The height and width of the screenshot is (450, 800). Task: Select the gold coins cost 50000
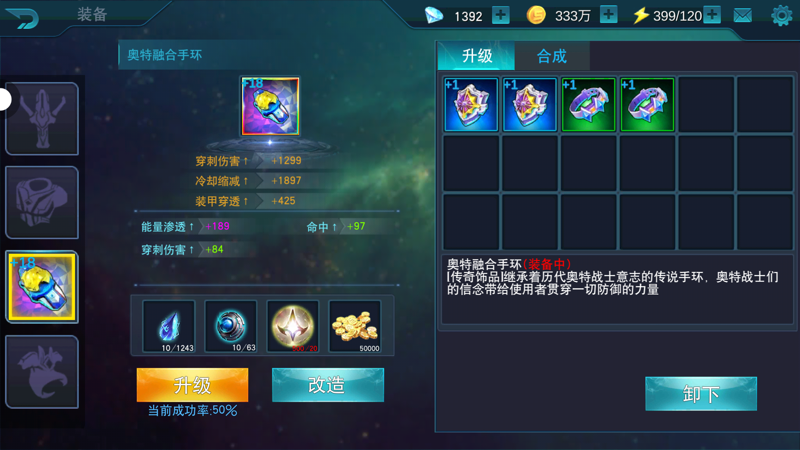pos(355,326)
